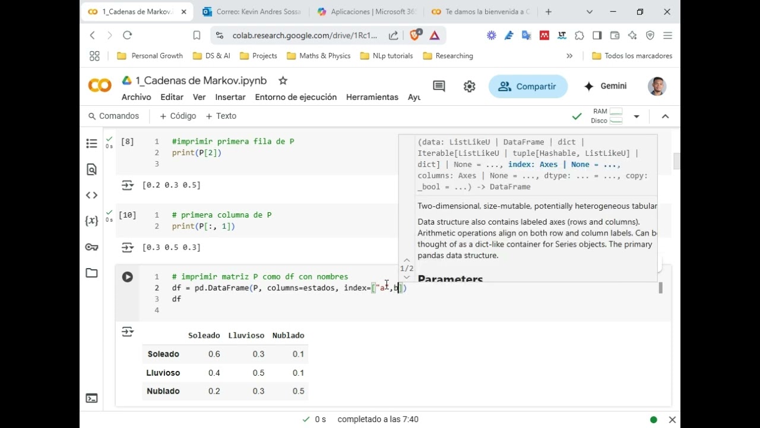
Task: Go to the previous signature in the tooltip
Action: pos(407,260)
